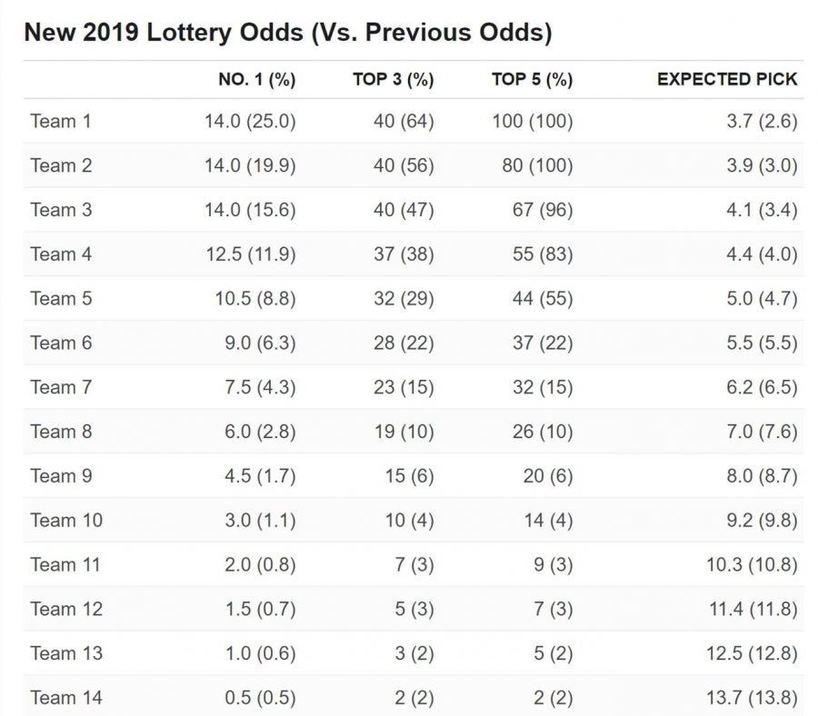Click the TOP 3 (%) column header
This screenshot has height=716, width=818.
393,79
